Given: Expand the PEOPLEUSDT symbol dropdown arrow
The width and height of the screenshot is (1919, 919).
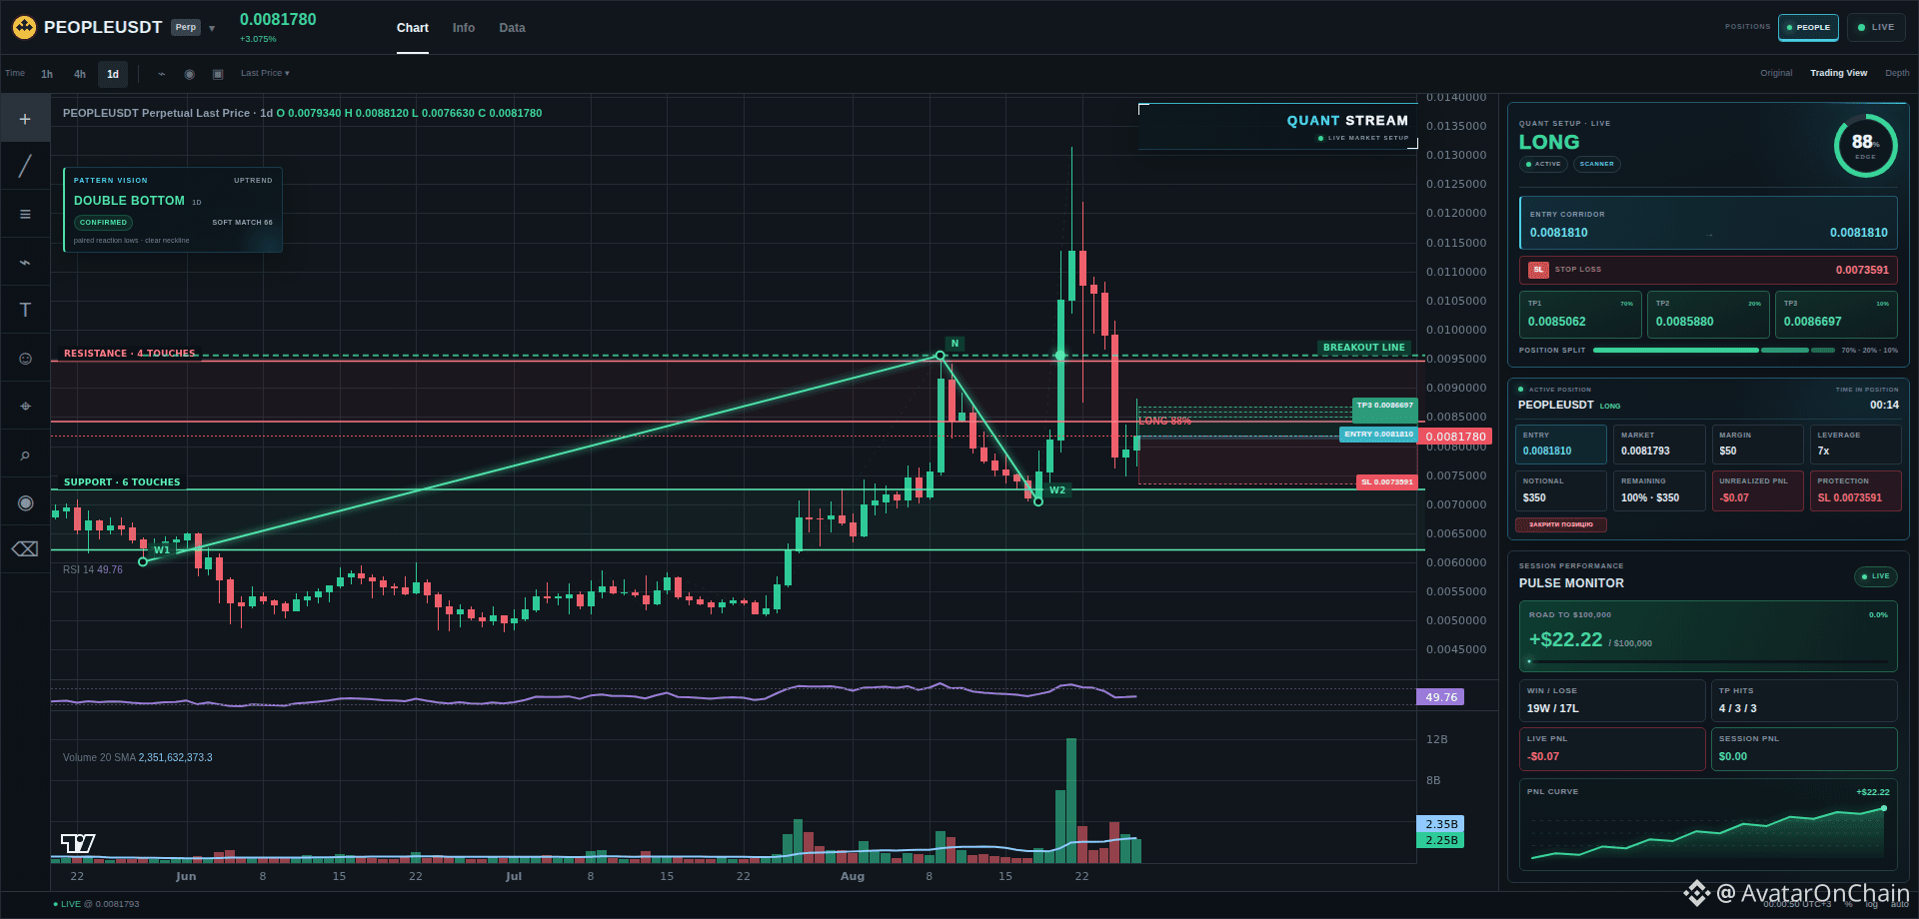Looking at the screenshot, I should tap(212, 29).
